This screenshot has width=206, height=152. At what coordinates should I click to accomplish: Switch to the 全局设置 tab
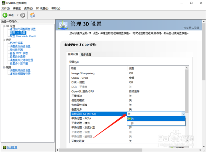pos(73,54)
